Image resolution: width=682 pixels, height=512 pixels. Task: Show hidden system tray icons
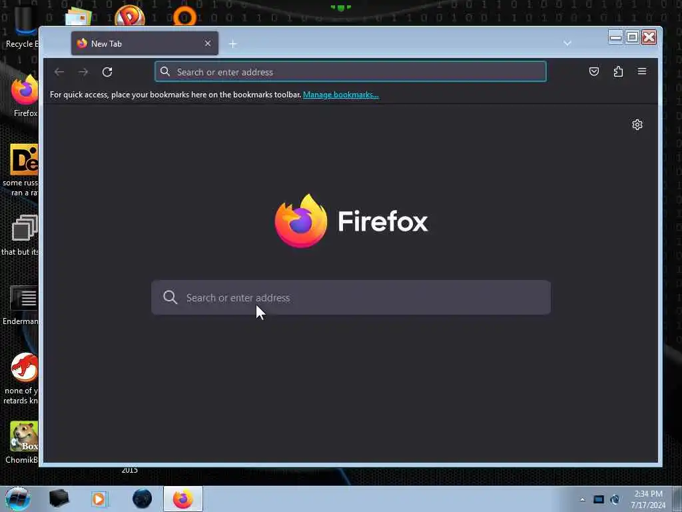pyautogui.click(x=582, y=499)
